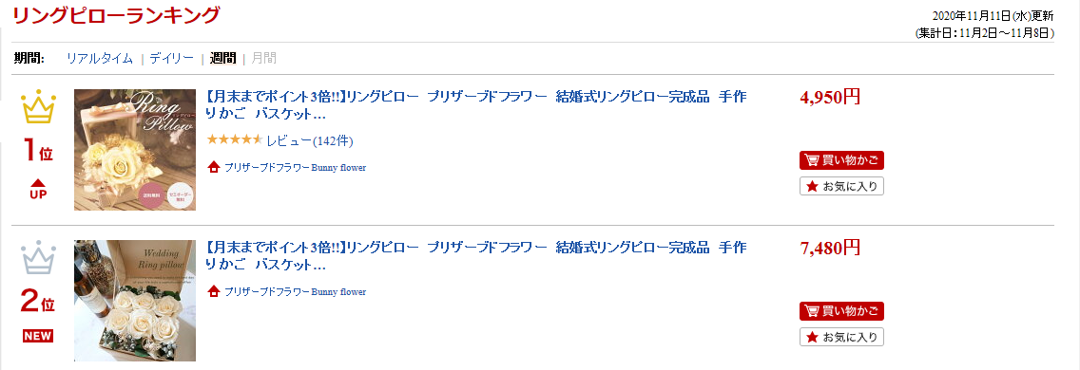1080x370 pixels.
Task: Open the Ring Pillow basket product thumbnail
Action: (135, 150)
